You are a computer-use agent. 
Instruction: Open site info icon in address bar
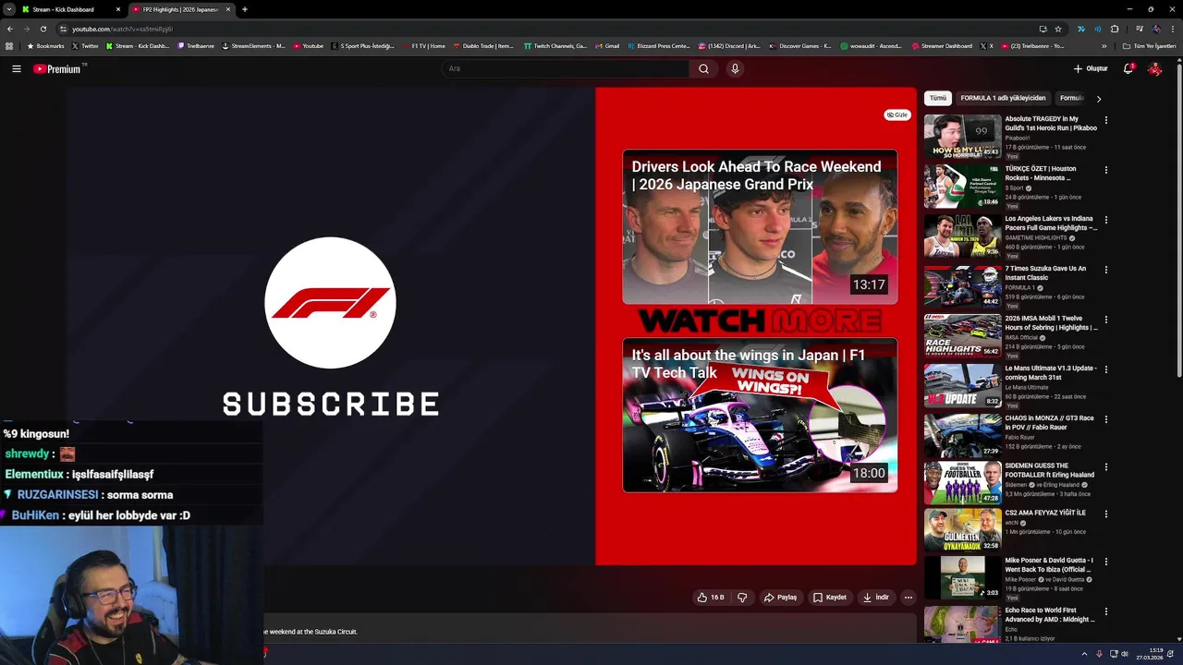[x=63, y=29]
